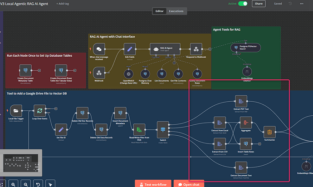The image size is (313, 187).
Task: Select the Local File Trigger node
Action: (x=16, y=110)
